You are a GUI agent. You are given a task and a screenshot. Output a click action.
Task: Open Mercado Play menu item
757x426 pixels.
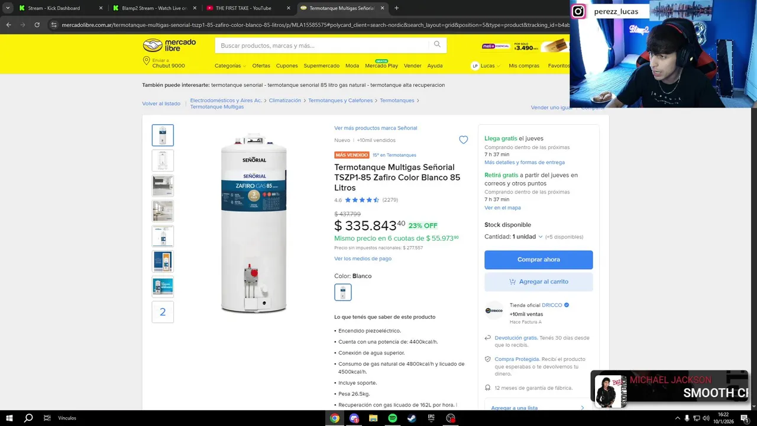pos(381,66)
